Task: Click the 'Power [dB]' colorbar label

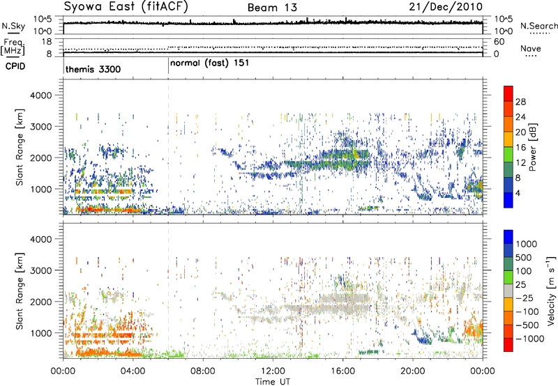Action: click(x=532, y=147)
